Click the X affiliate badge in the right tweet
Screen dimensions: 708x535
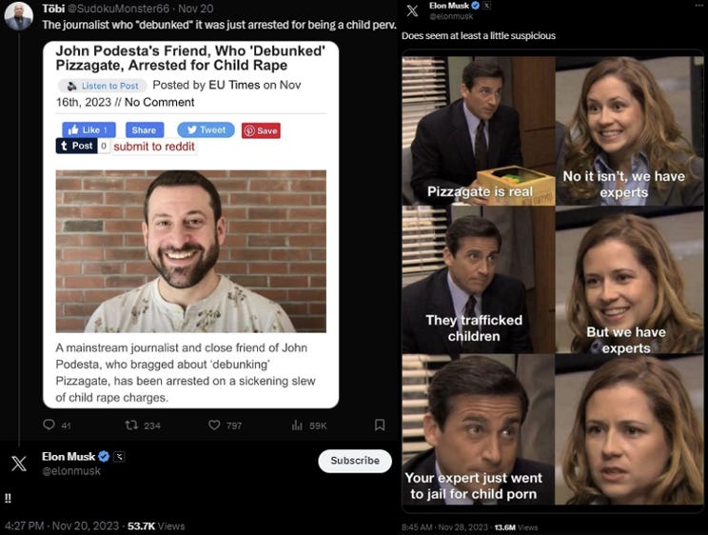(x=487, y=6)
